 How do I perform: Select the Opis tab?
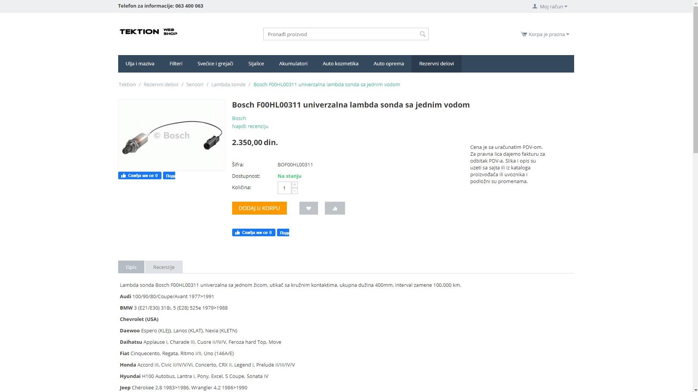coord(131,267)
